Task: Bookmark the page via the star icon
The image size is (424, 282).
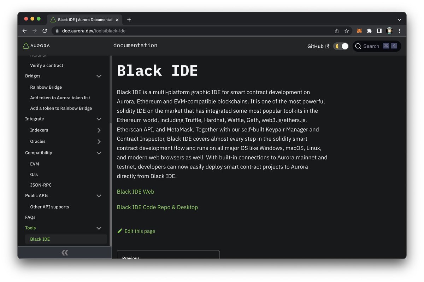Action: click(x=347, y=31)
